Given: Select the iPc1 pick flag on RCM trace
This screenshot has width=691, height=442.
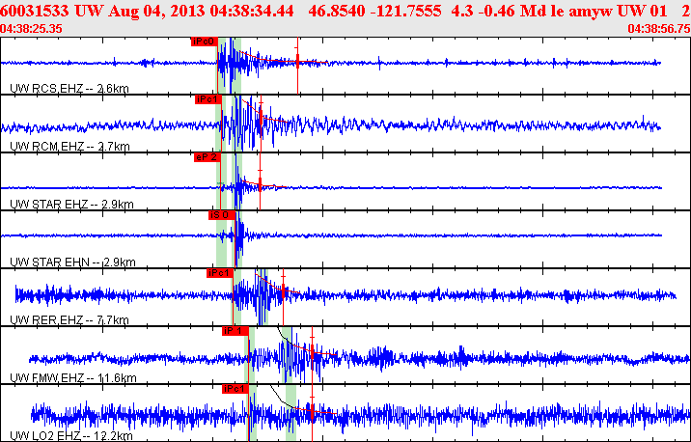Looking at the screenshot, I should click(x=208, y=99).
